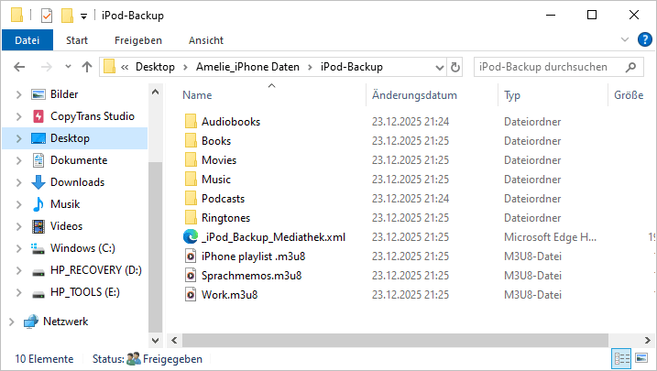Click the navigation pane scroll down arrow
The width and height of the screenshot is (657, 371).
pyautogui.click(x=156, y=341)
